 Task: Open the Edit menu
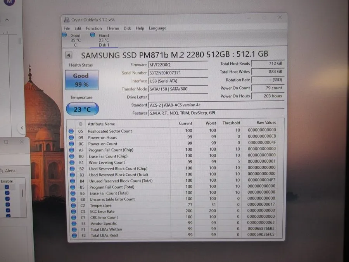click(x=78, y=28)
